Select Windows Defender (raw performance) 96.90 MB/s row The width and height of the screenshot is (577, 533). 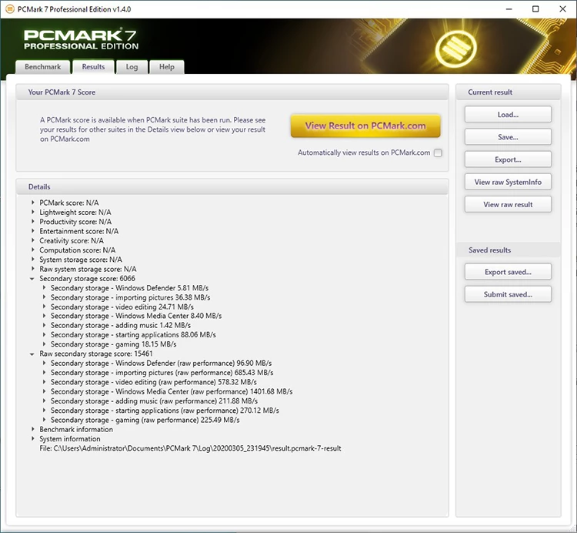coord(162,364)
